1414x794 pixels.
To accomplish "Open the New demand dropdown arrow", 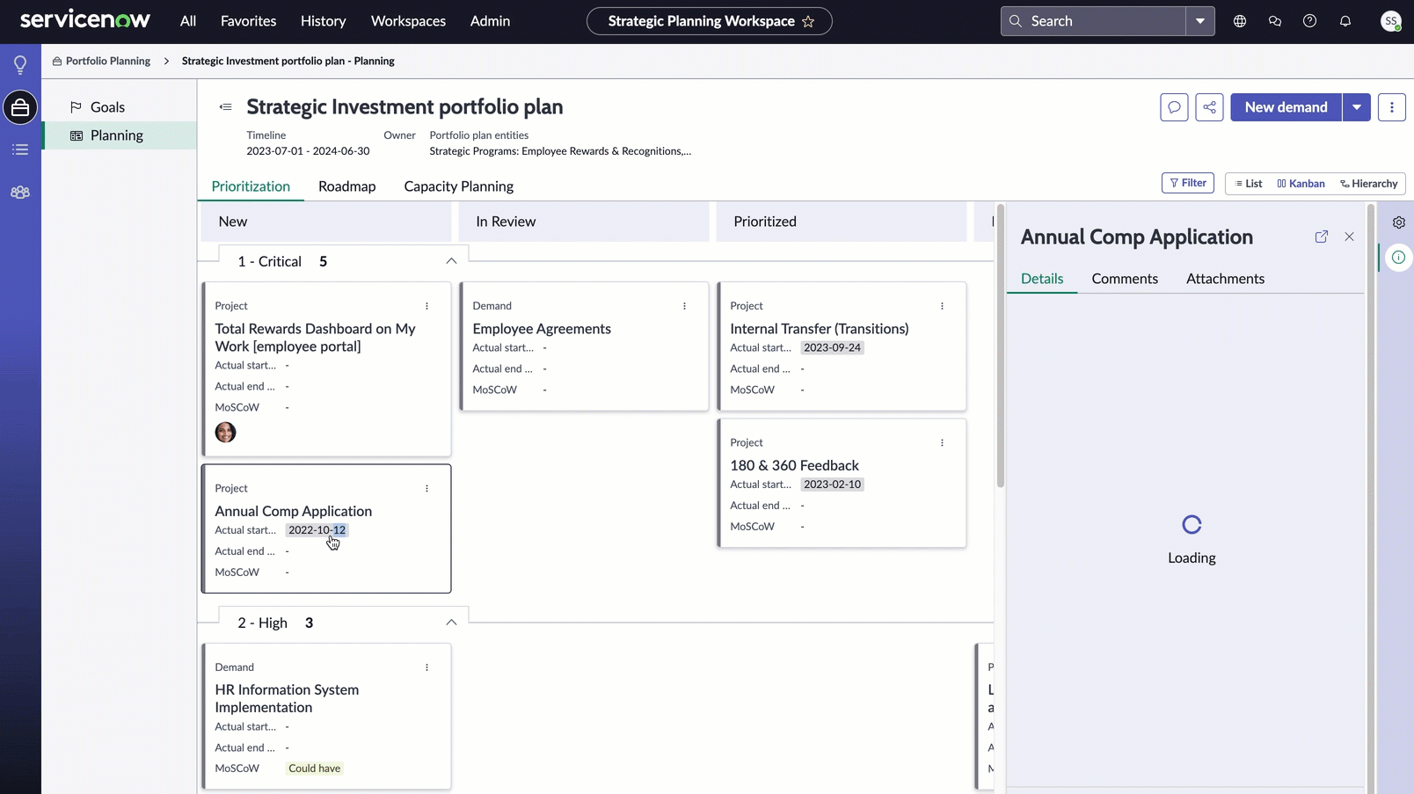I will coord(1357,107).
